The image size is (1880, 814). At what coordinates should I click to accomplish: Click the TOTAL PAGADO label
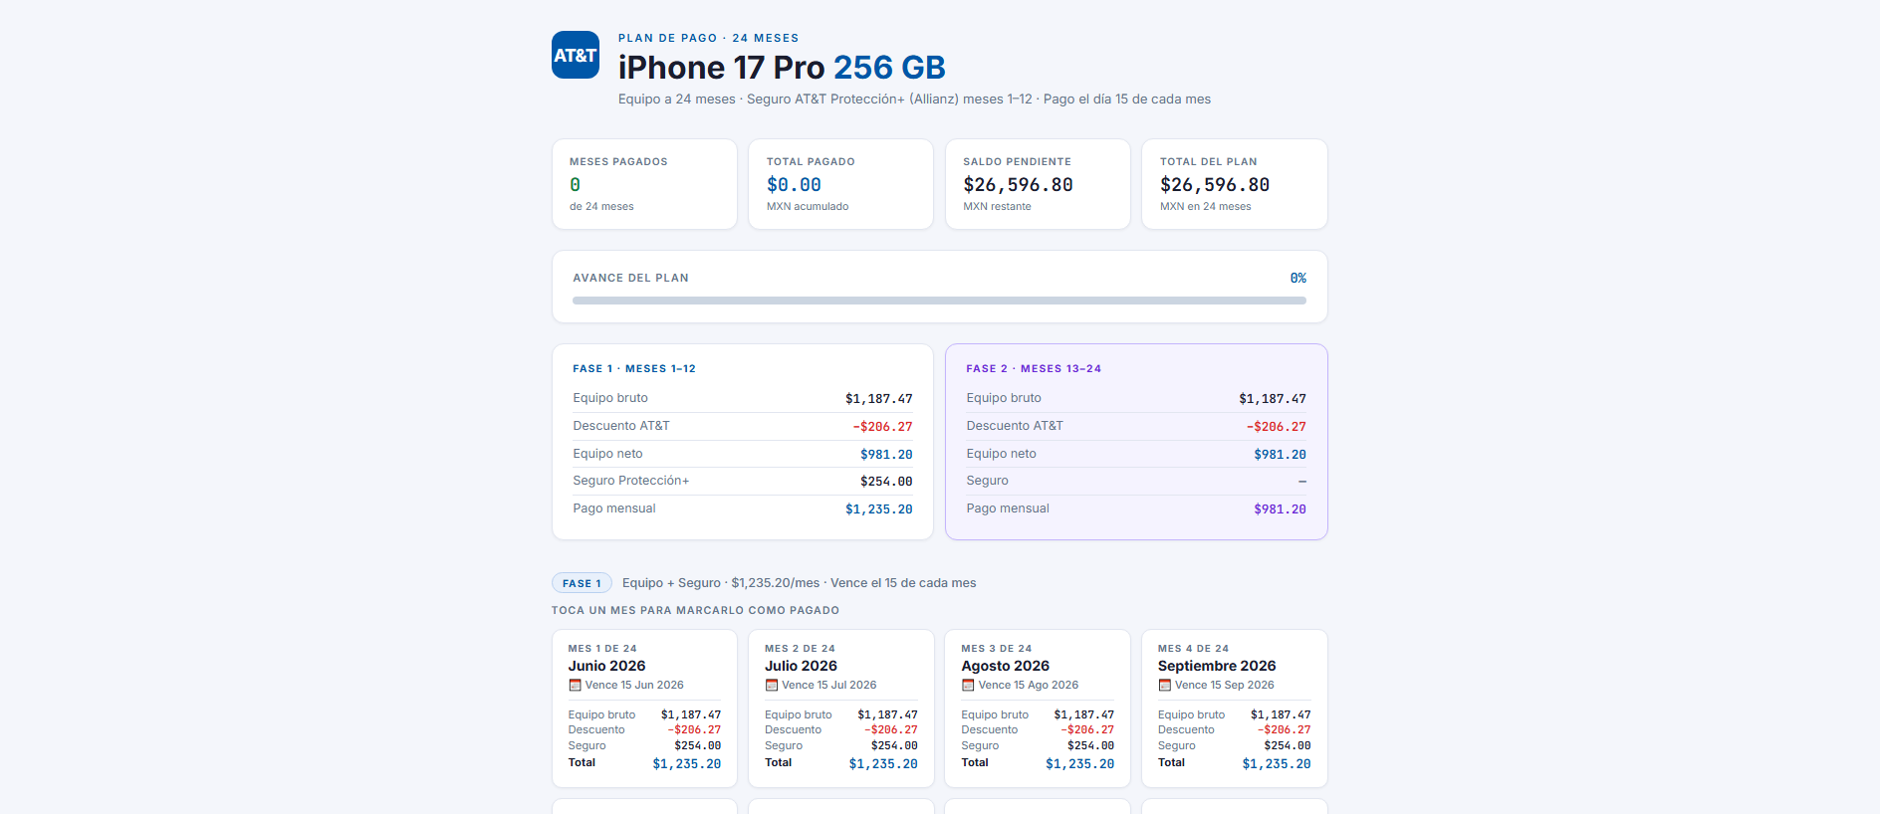(811, 161)
